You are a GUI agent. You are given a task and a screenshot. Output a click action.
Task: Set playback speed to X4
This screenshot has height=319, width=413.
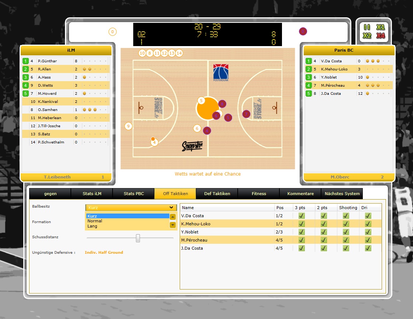tap(380, 36)
